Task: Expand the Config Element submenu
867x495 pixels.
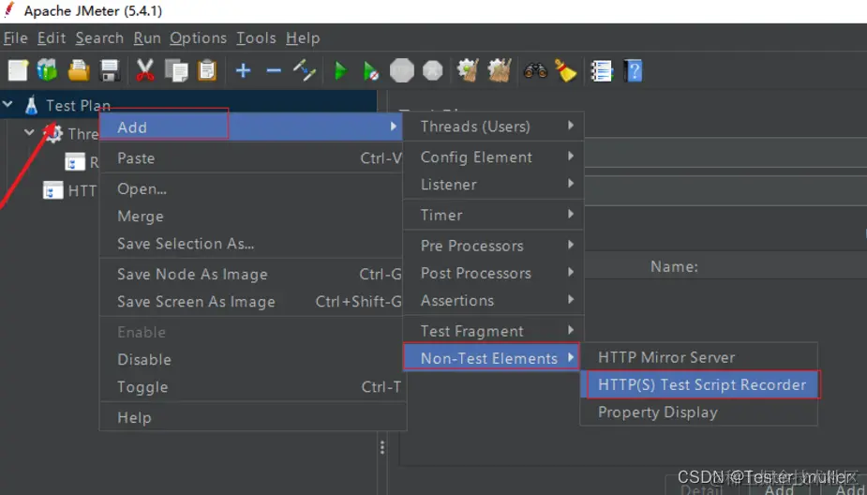Action: tap(493, 157)
